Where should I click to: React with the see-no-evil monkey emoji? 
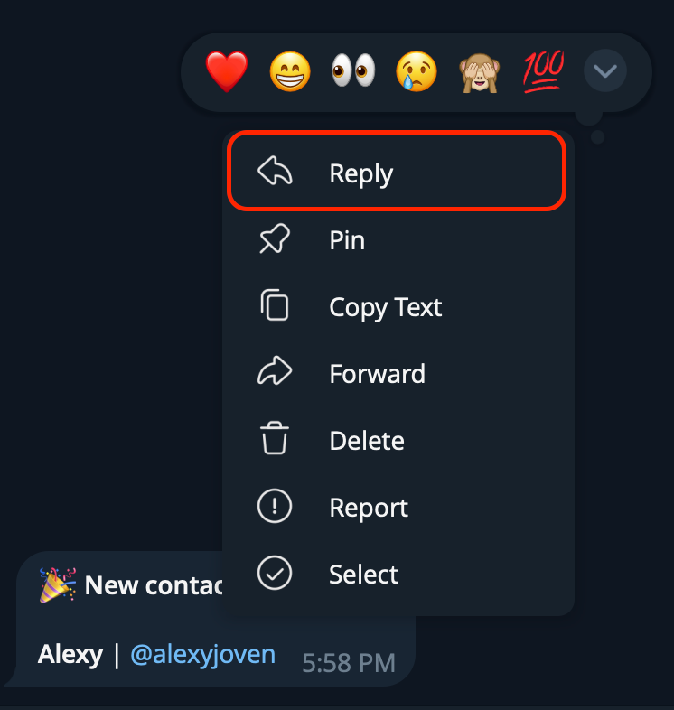click(x=480, y=70)
